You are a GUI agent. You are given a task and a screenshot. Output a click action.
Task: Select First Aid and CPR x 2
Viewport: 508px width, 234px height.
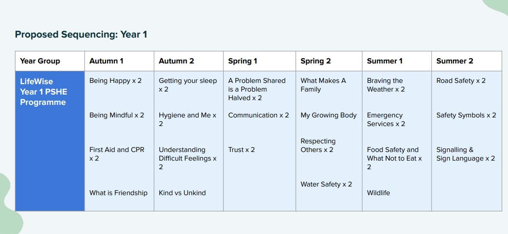click(x=116, y=154)
